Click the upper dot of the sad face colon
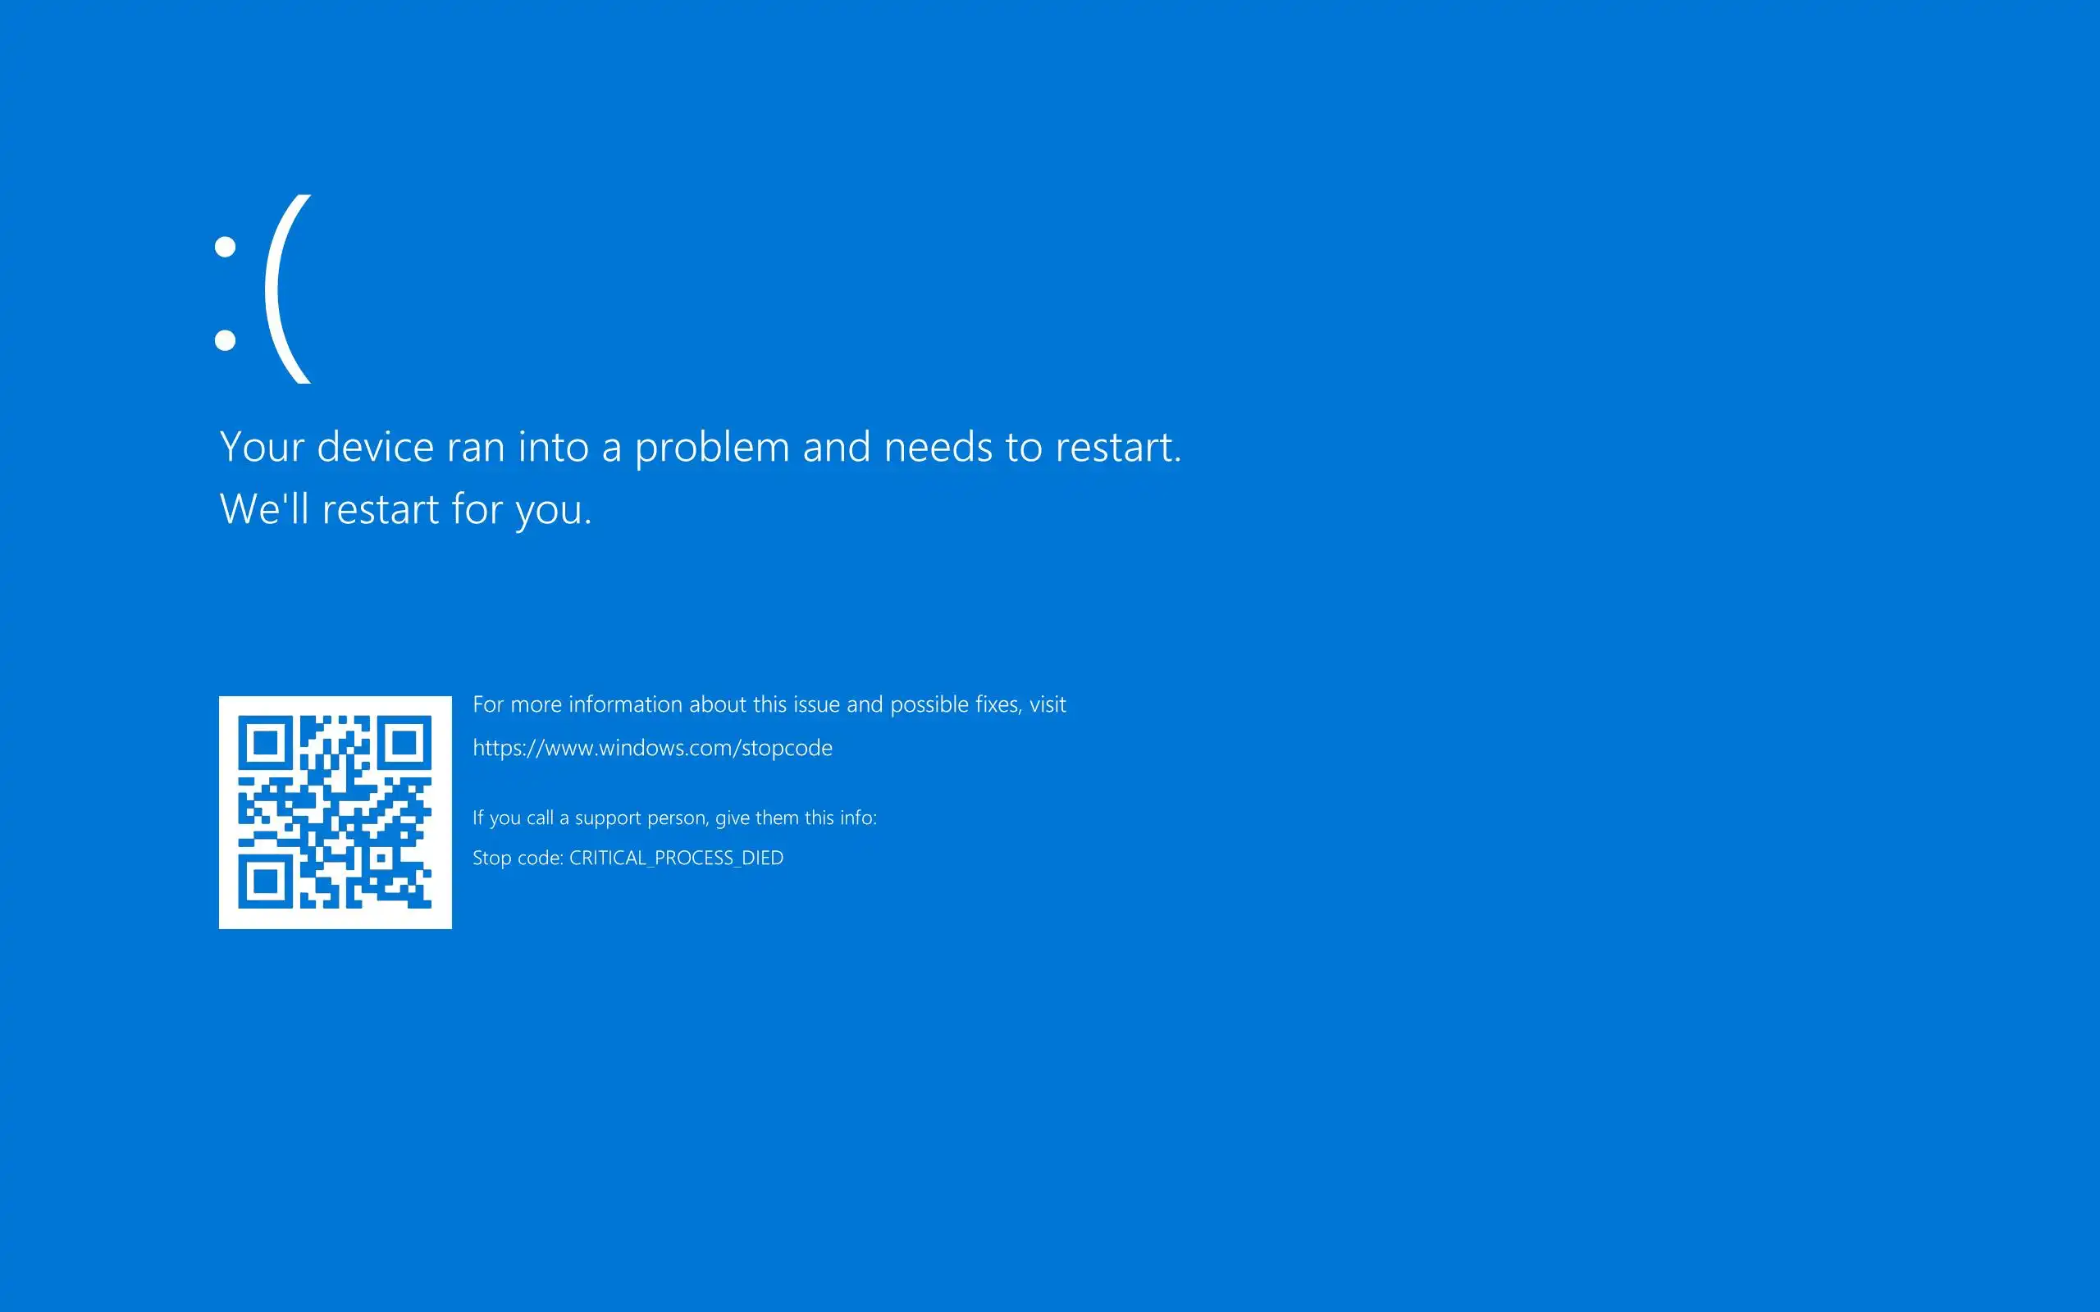This screenshot has width=2100, height=1312. tap(225, 248)
